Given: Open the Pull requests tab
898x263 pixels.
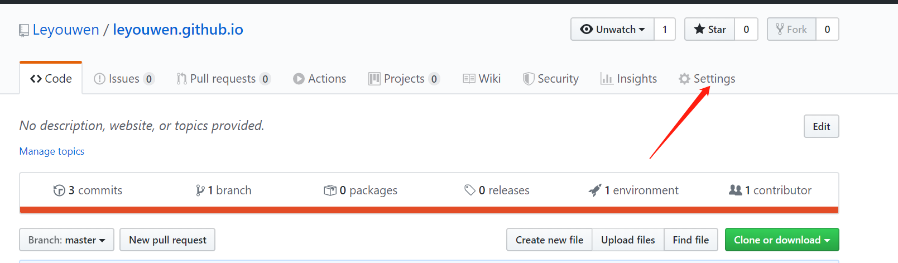Looking at the screenshot, I should click(x=222, y=79).
